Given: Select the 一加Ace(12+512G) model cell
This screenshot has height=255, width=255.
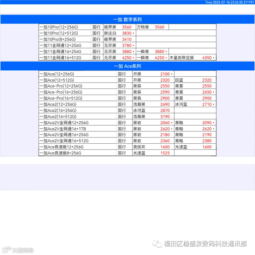Looking at the screenshot, I should 78,80.
